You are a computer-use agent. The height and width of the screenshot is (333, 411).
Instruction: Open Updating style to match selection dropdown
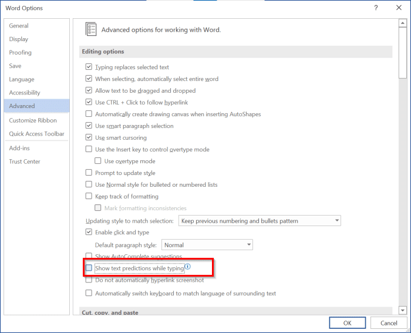260,221
